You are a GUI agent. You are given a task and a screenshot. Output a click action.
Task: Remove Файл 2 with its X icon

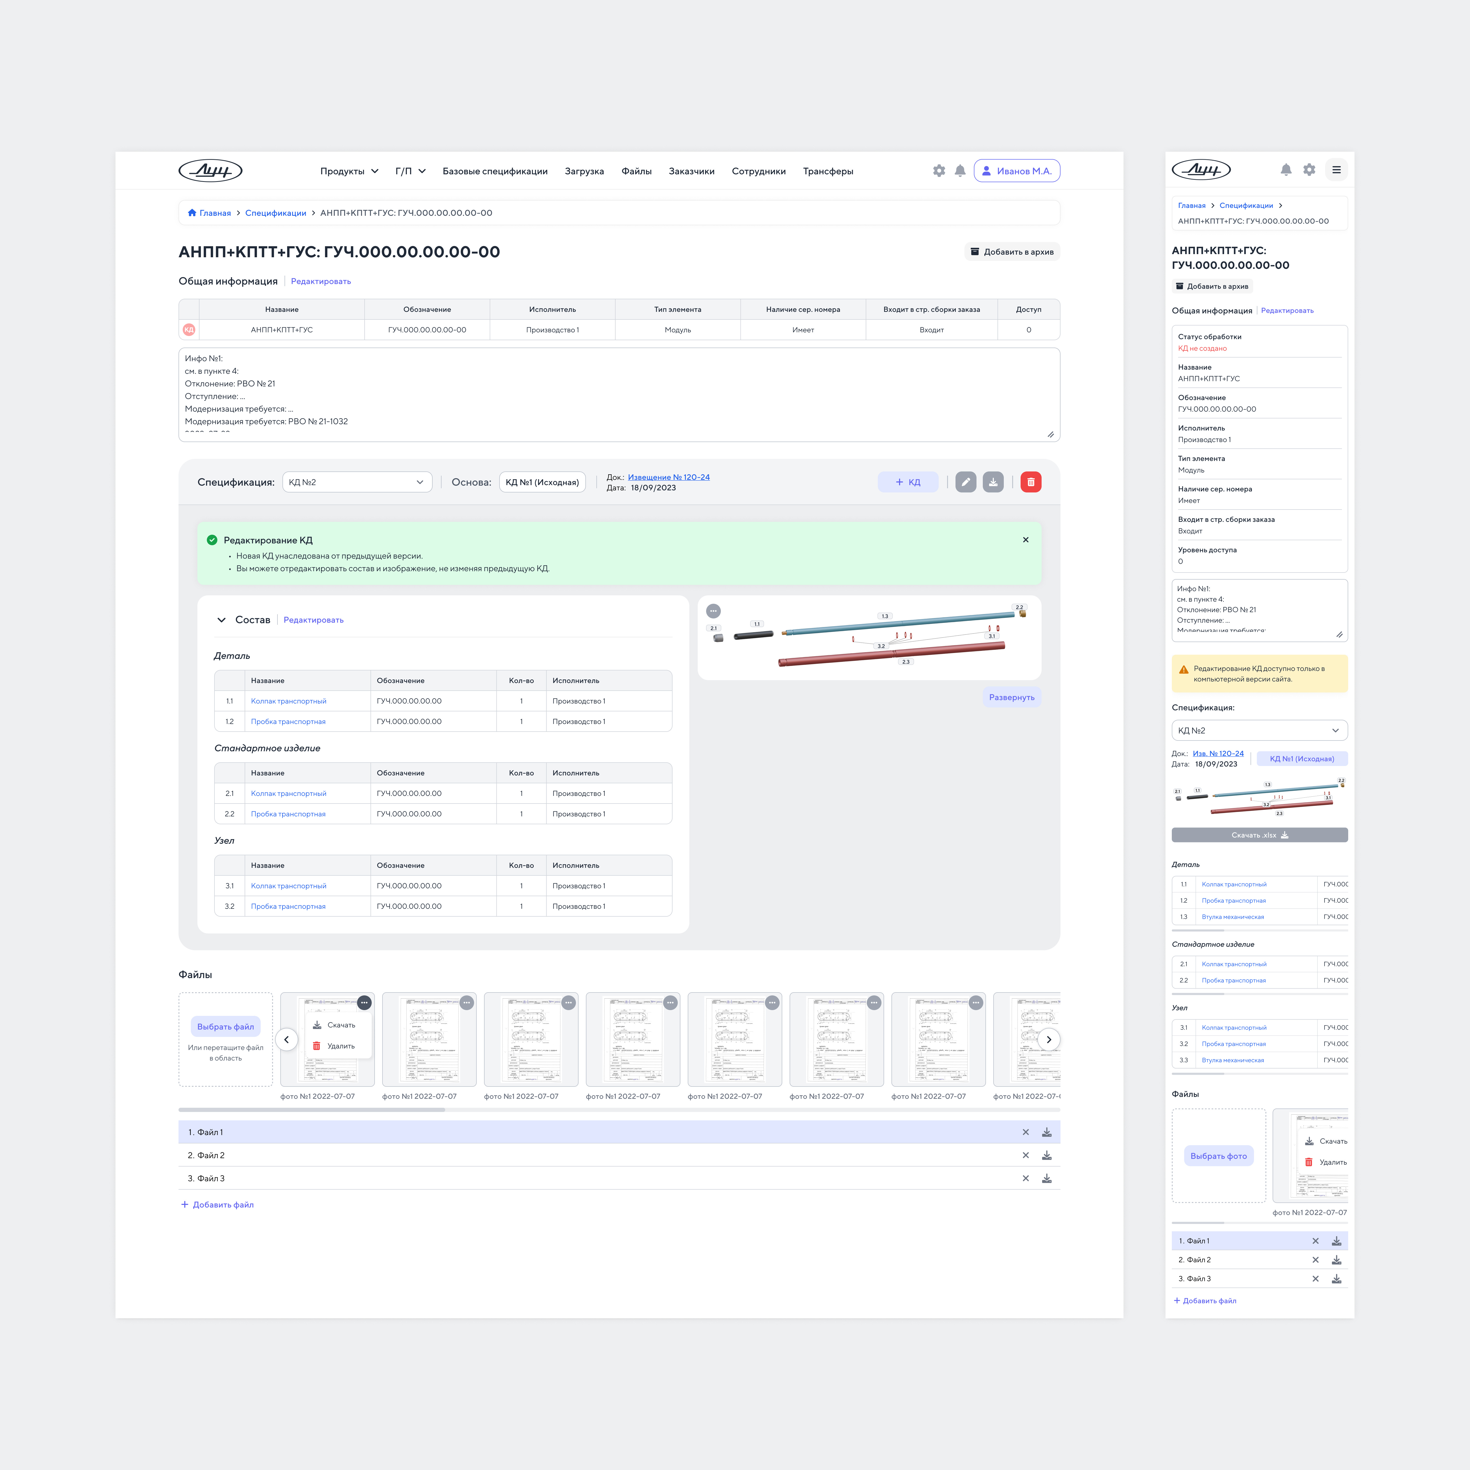[x=1026, y=1155]
